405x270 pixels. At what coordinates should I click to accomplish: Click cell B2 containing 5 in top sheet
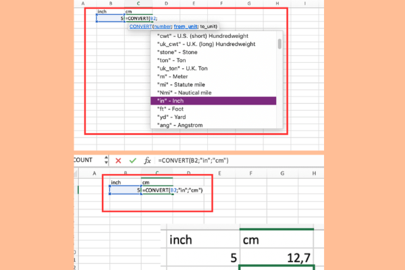click(x=111, y=18)
